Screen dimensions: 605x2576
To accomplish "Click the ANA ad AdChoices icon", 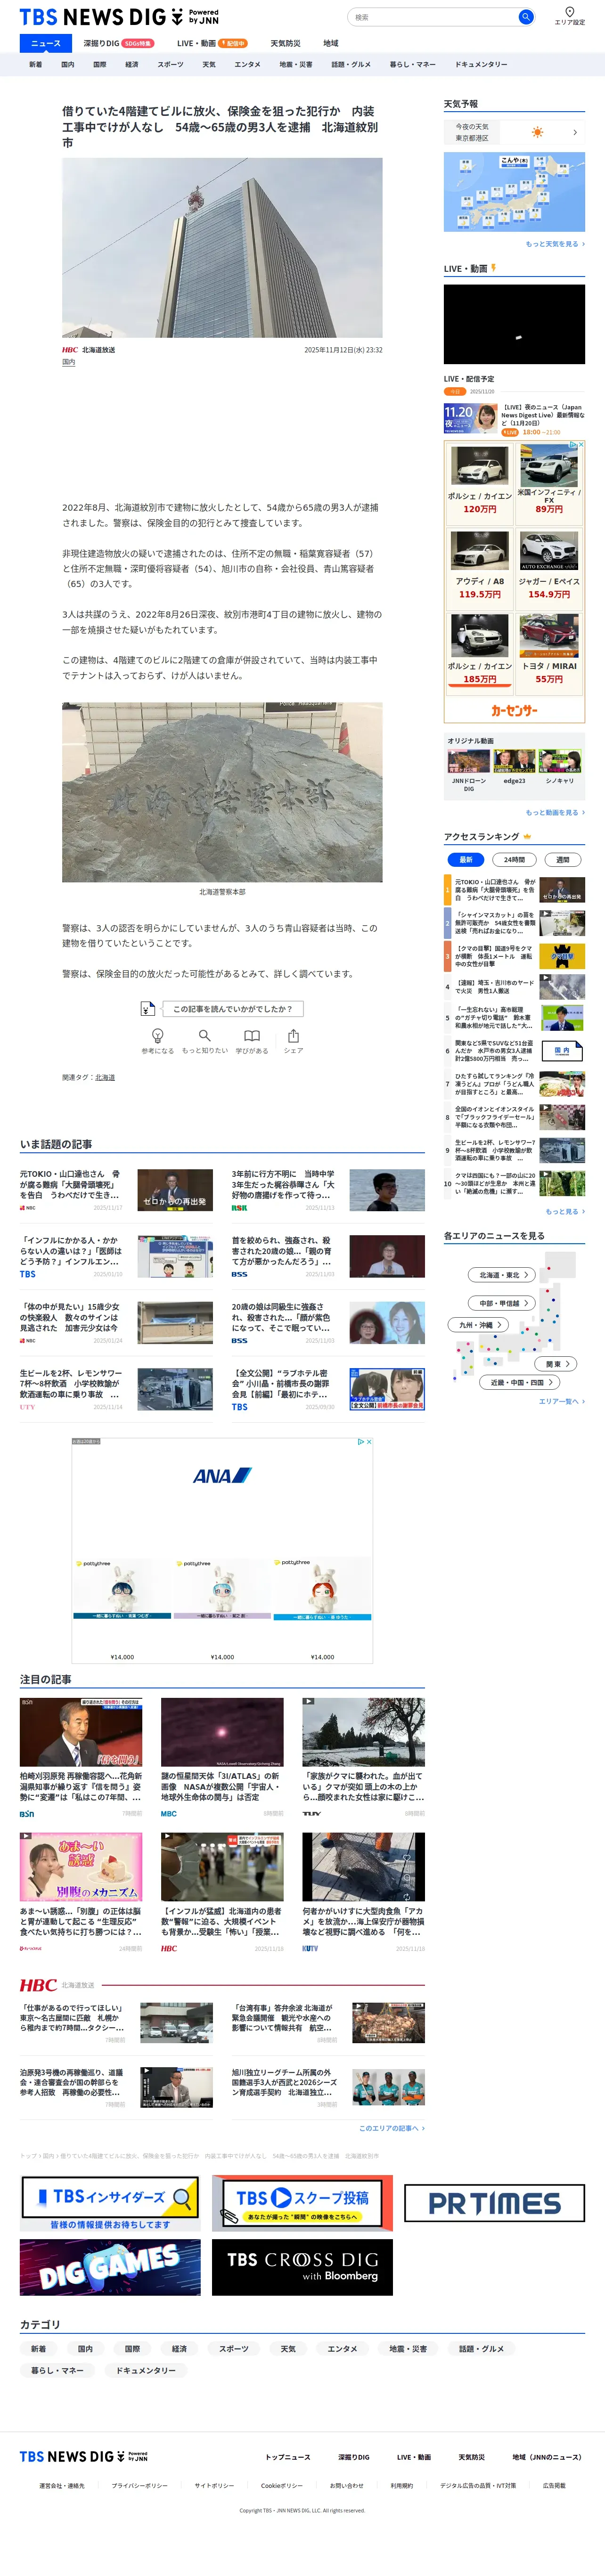I will tap(361, 1441).
